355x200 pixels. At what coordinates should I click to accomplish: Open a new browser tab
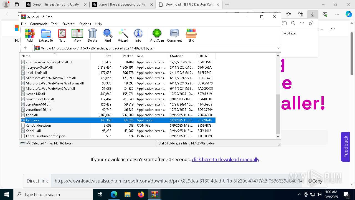tap(227, 4)
